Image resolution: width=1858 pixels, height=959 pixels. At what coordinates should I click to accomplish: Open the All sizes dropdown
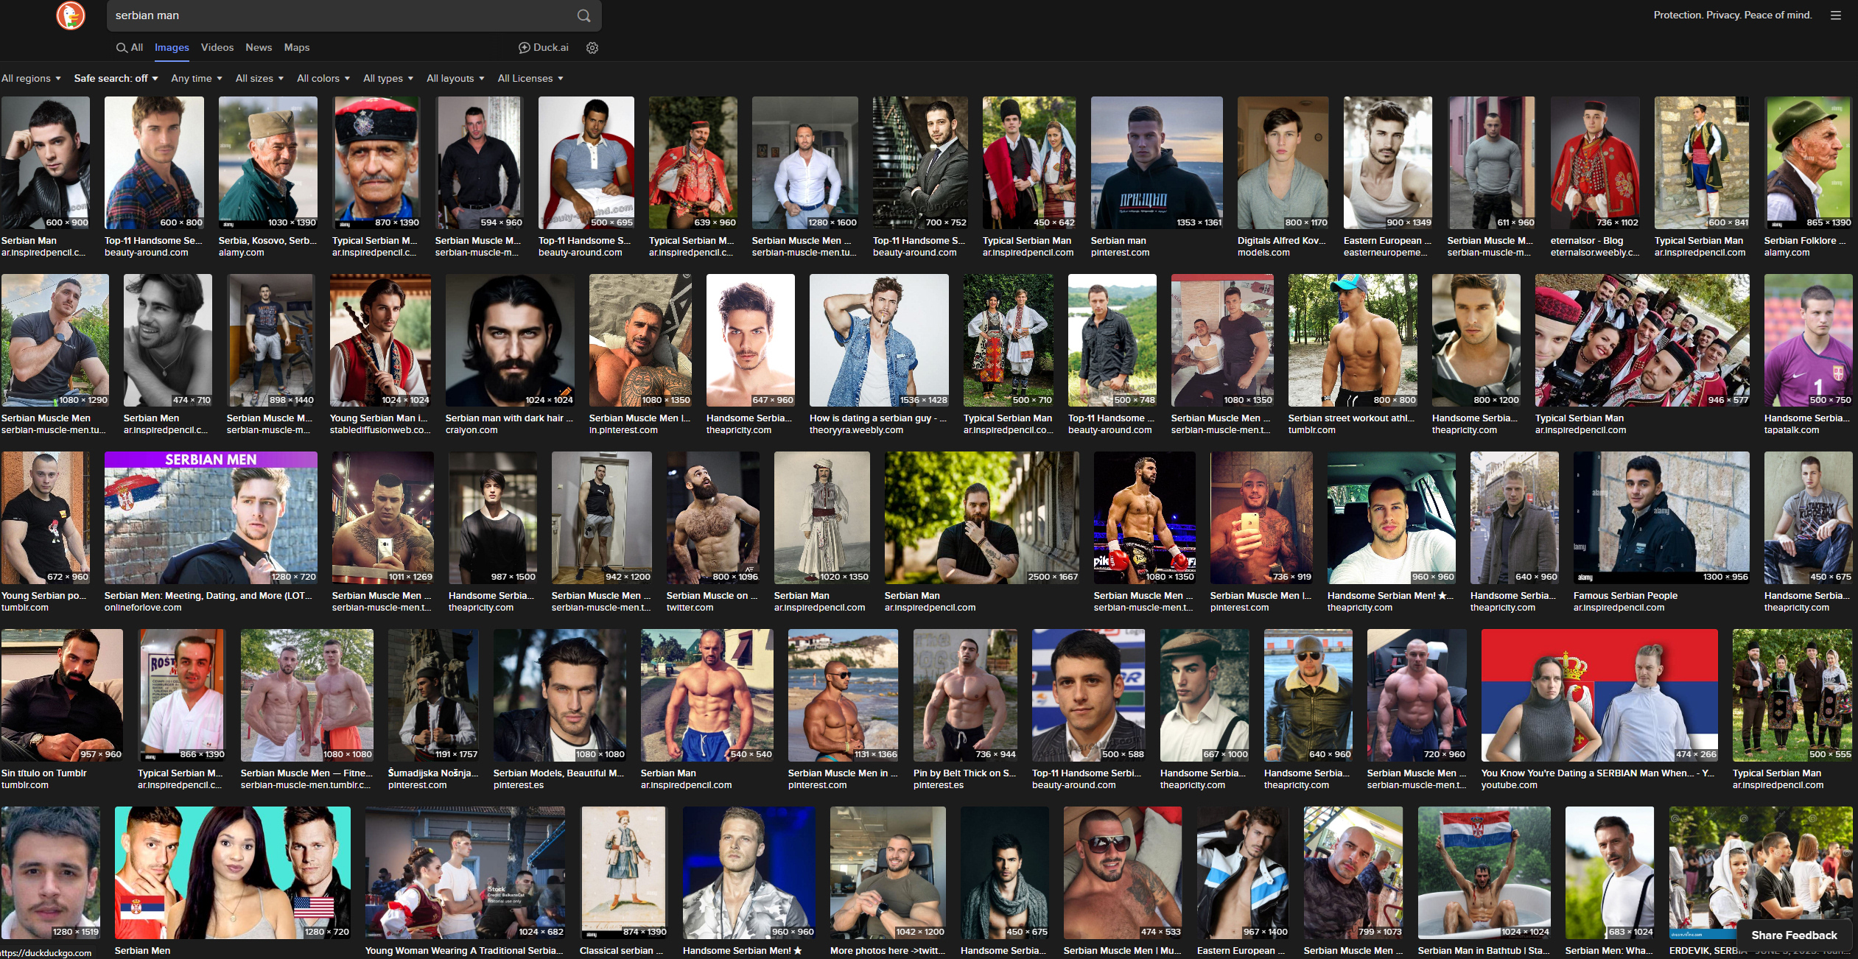pos(259,79)
